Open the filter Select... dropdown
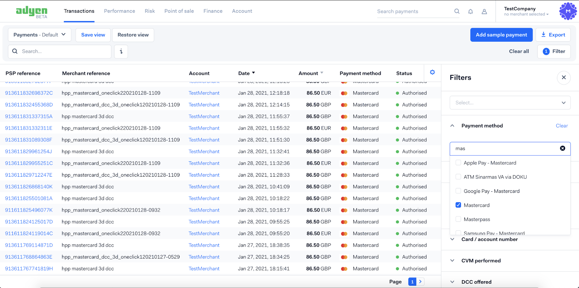The image size is (579, 288). click(x=510, y=103)
